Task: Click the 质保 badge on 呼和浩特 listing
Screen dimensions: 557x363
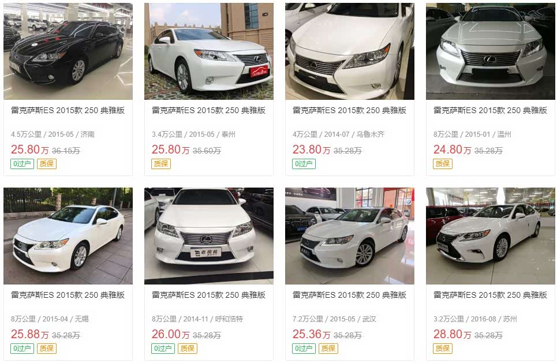Action: click(x=187, y=349)
